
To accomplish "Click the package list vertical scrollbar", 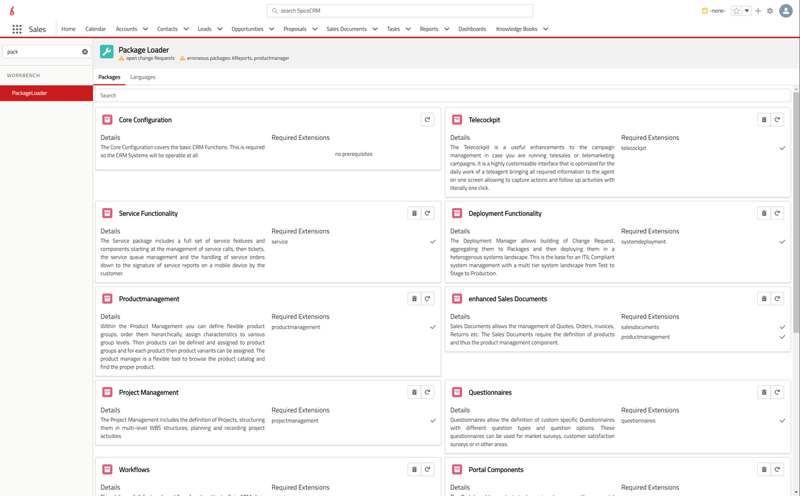I will 795,213.
